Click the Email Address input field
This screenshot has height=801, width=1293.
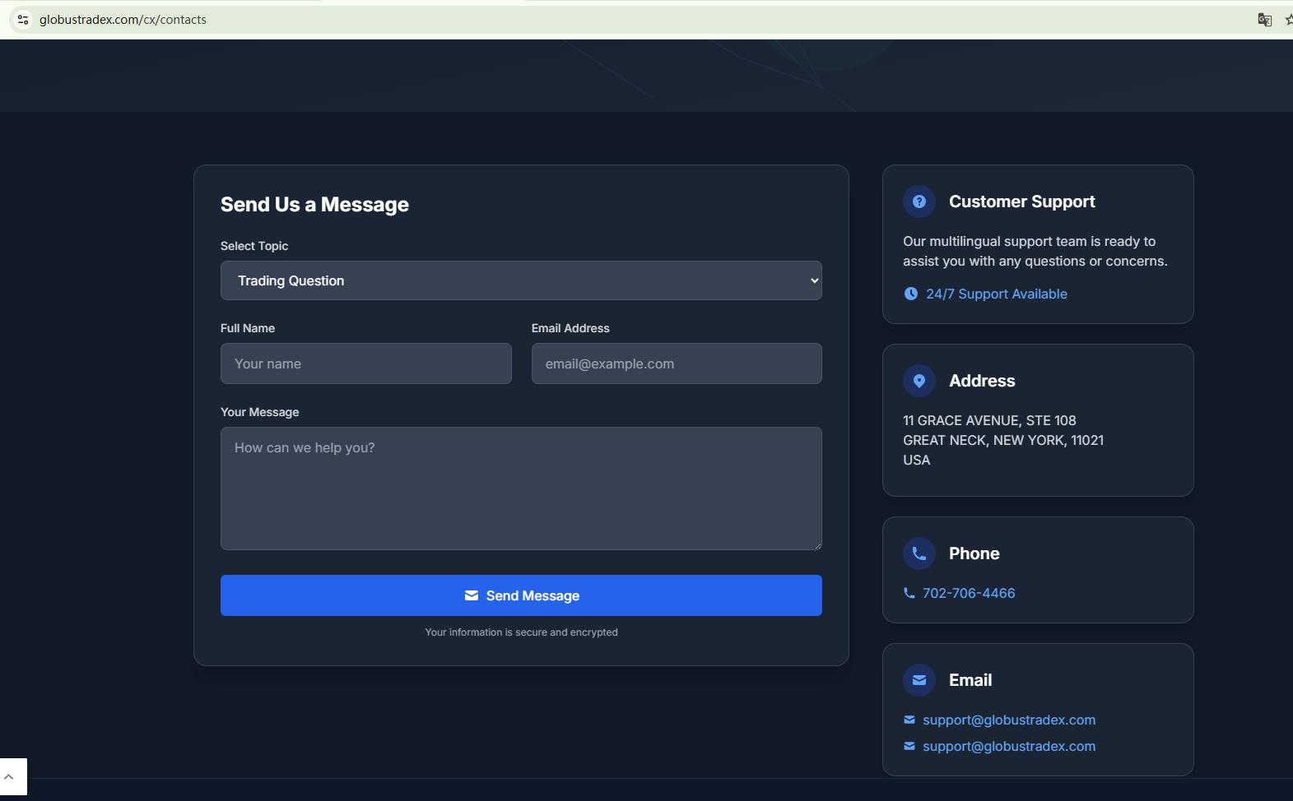click(x=676, y=363)
